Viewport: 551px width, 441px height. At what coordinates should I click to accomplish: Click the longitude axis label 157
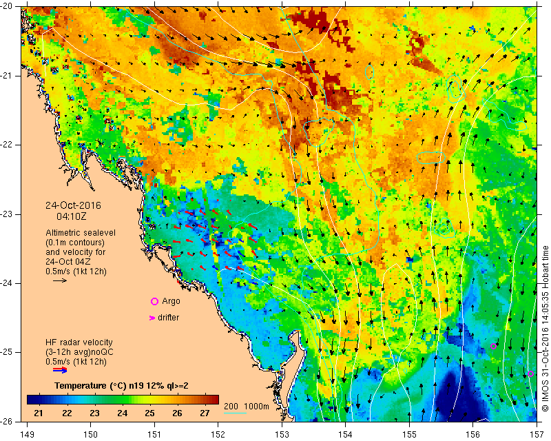coord(537,434)
